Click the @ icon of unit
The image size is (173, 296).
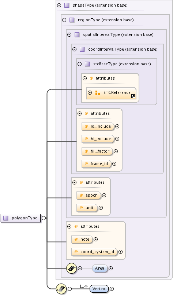coord(81,208)
